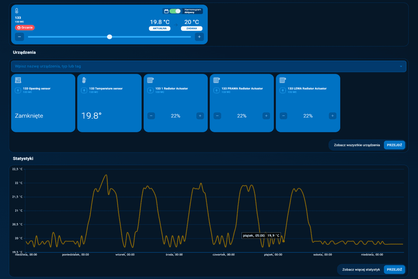
Task: Increase the room target temperature with plus button
Action: pos(199,37)
